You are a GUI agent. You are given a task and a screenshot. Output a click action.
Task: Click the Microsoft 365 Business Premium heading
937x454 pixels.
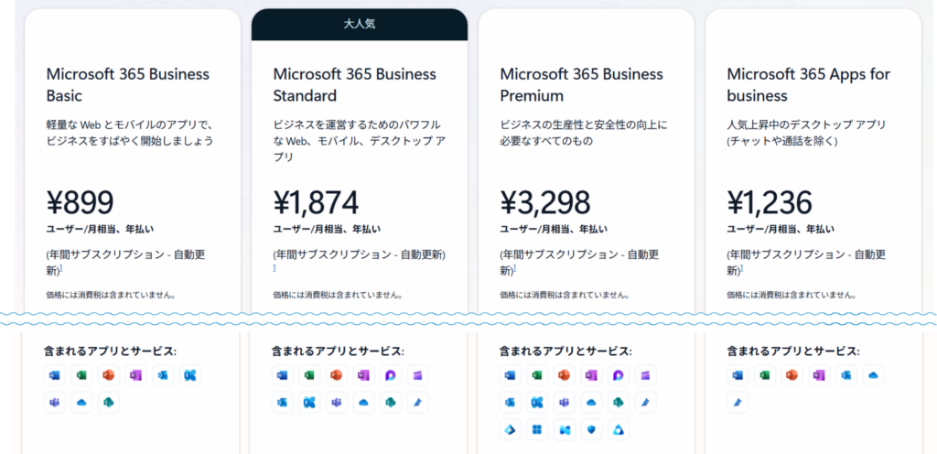pyautogui.click(x=584, y=84)
